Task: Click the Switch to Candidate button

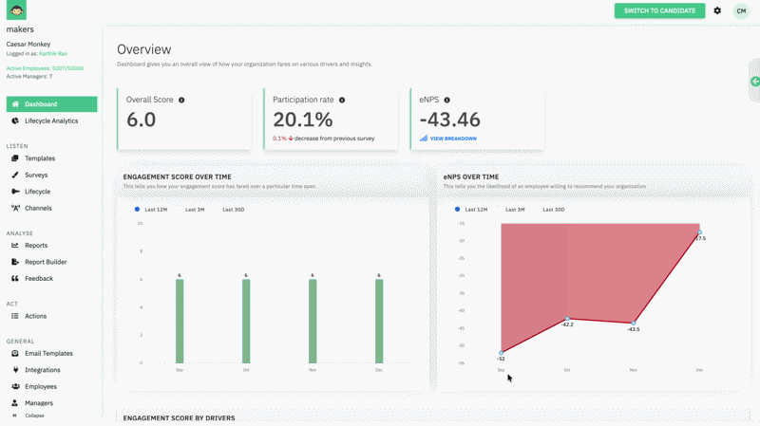Action: point(659,11)
